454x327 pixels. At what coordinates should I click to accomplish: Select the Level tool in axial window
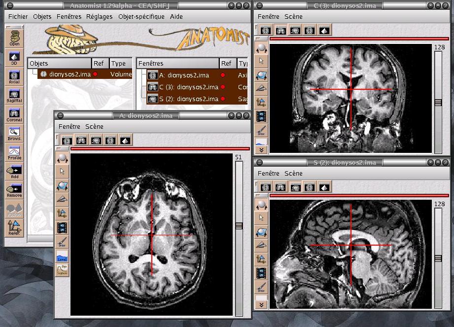(x=62, y=256)
